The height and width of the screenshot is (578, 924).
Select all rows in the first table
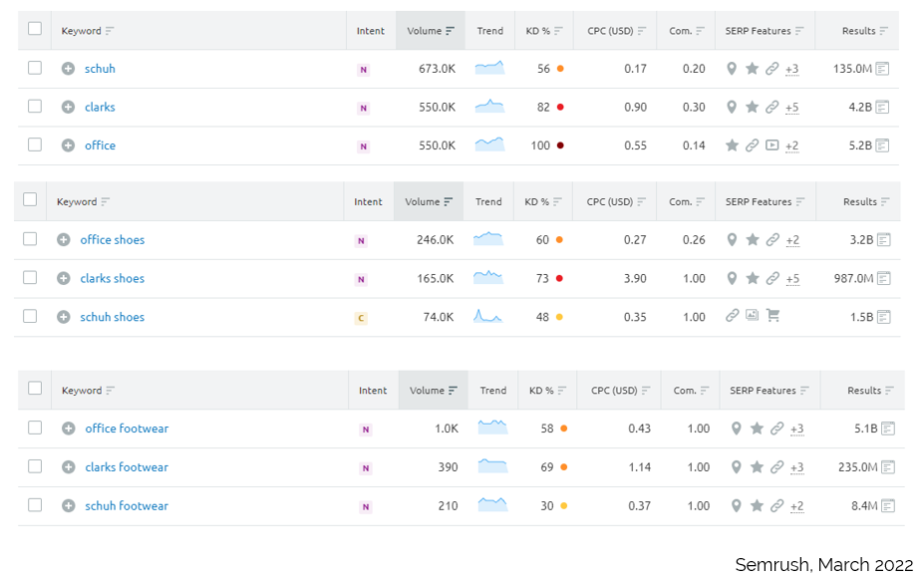35,28
